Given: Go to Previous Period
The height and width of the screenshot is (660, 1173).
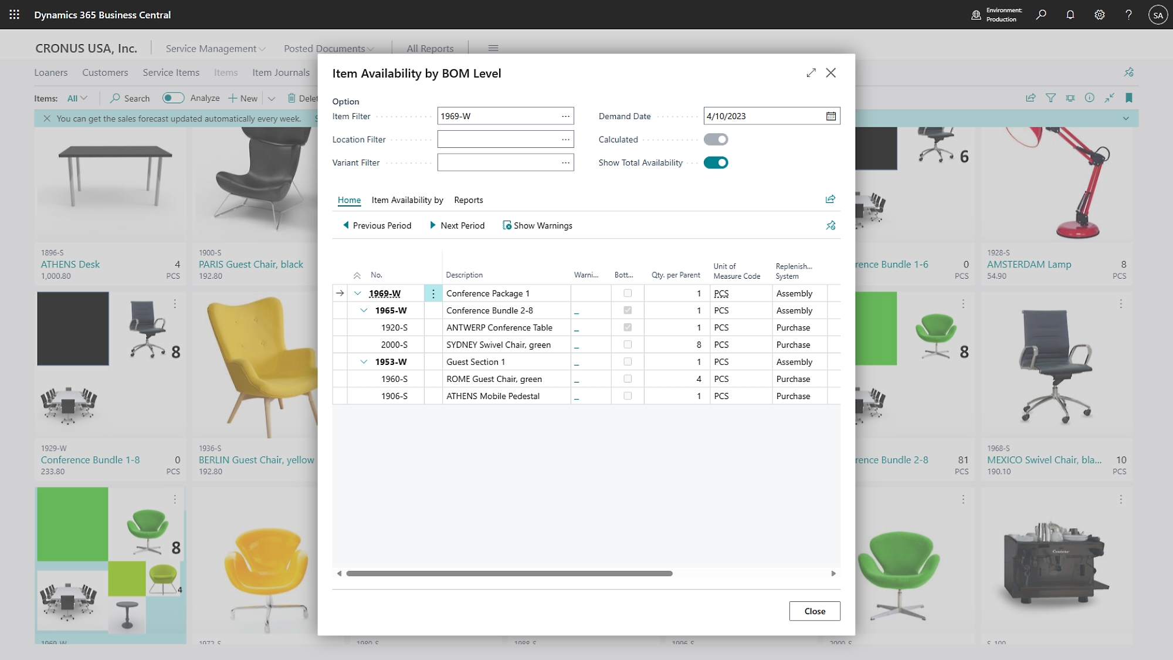Looking at the screenshot, I should [x=377, y=225].
